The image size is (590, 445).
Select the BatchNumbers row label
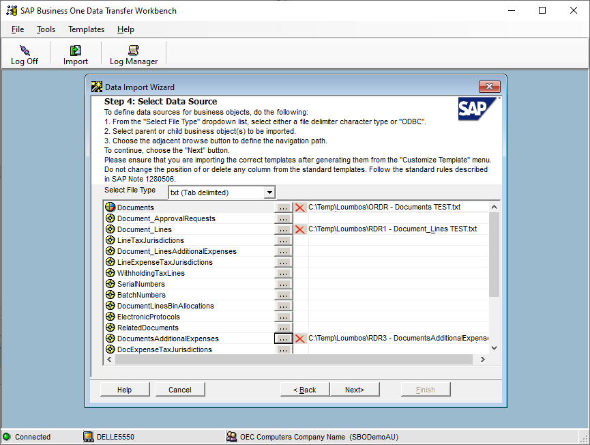coord(141,295)
